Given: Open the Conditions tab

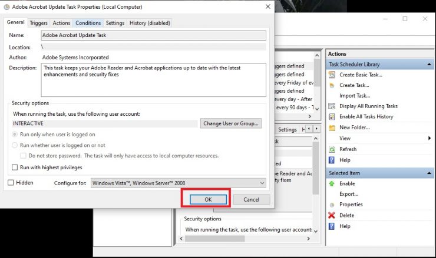Looking at the screenshot, I should 88,23.
